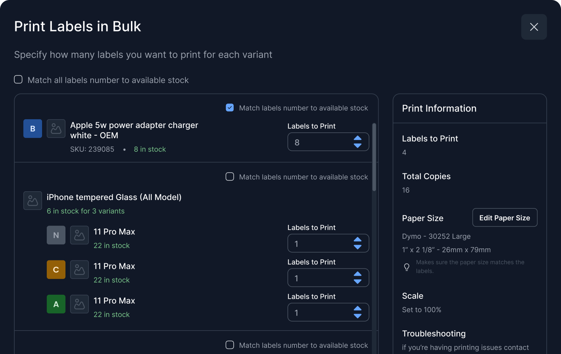Click the gray N variant badge

56,235
